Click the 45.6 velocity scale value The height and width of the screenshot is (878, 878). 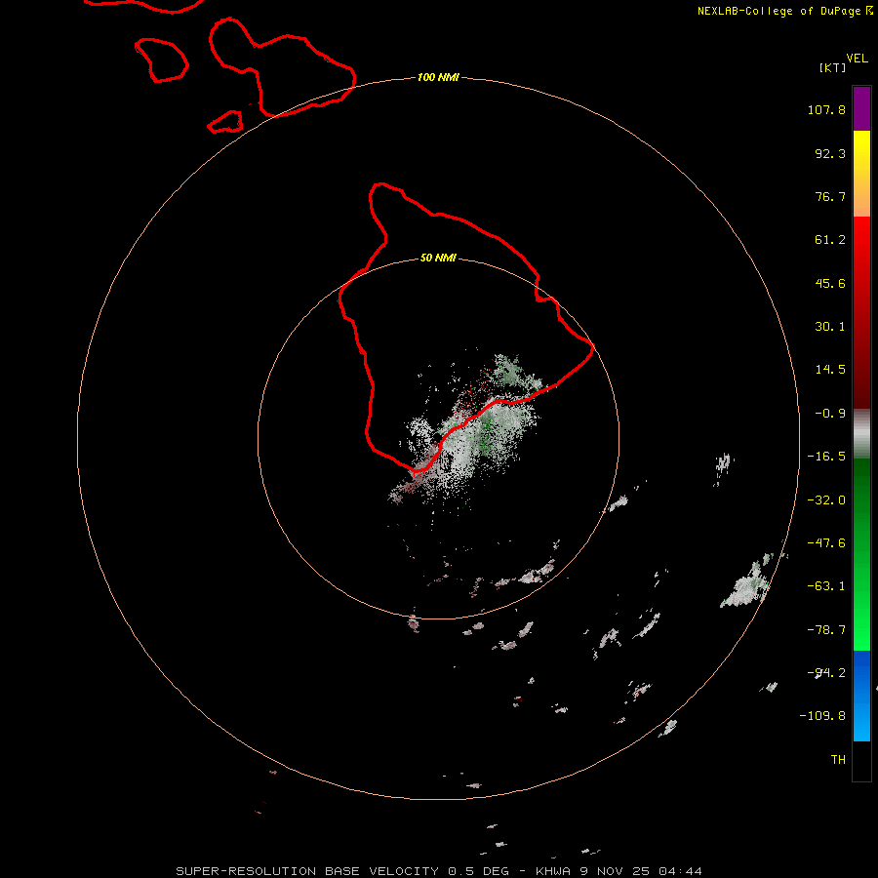(x=830, y=283)
